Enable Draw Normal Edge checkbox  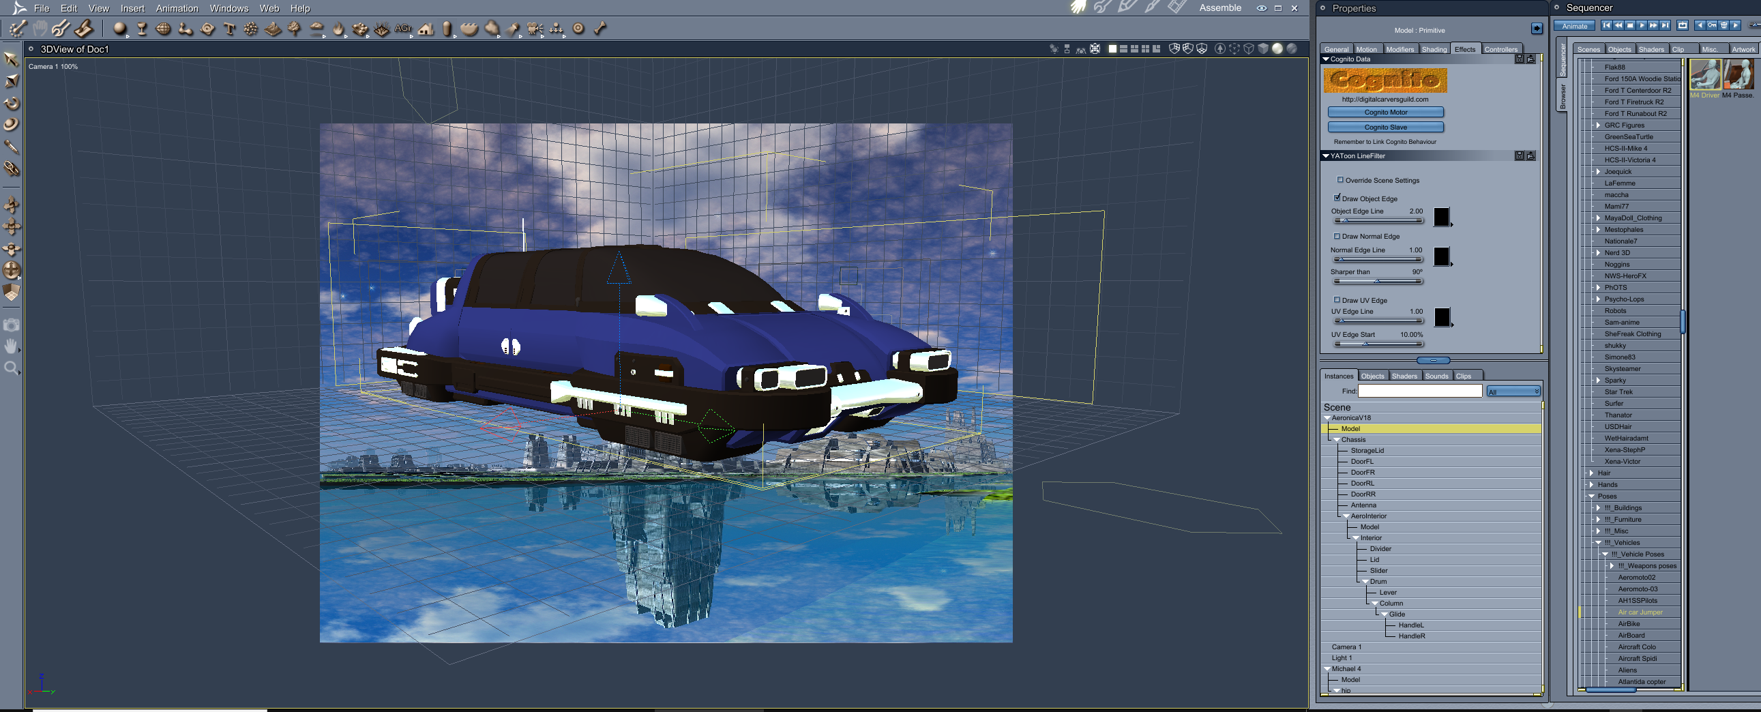pos(1337,237)
